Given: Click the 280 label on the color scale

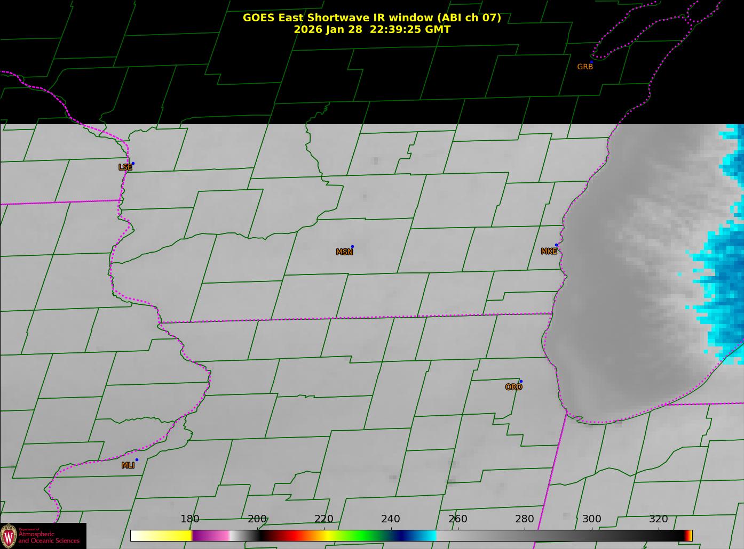Looking at the screenshot, I should (525, 519).
